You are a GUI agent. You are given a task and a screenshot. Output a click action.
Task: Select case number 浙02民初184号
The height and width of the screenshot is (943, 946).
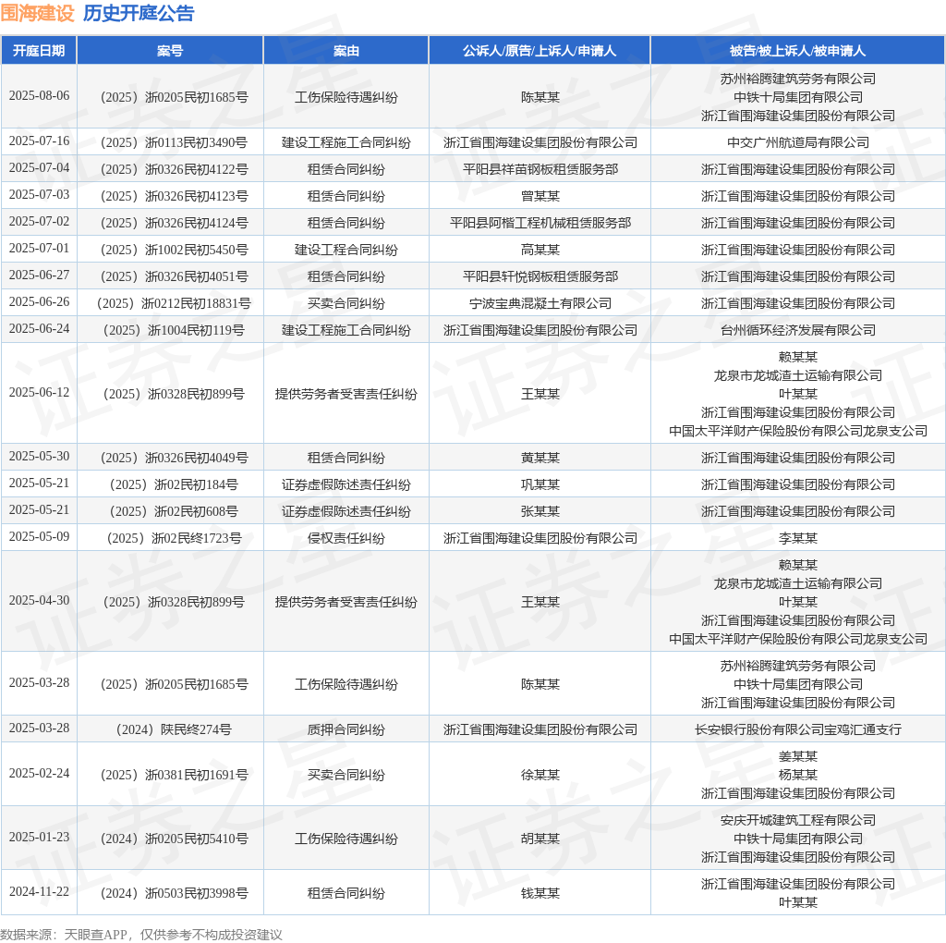pos(174,484)
